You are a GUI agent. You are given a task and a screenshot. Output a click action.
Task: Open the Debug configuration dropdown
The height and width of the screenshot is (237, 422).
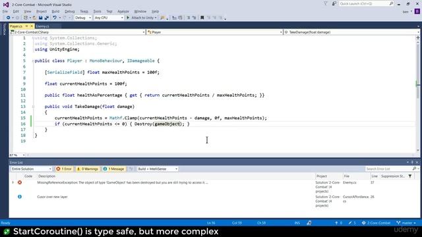(x=83, y=18)
